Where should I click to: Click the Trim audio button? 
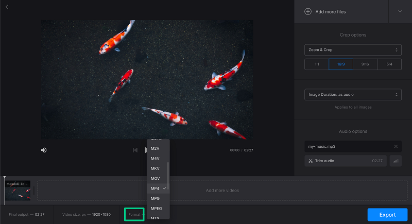point(346,161)
